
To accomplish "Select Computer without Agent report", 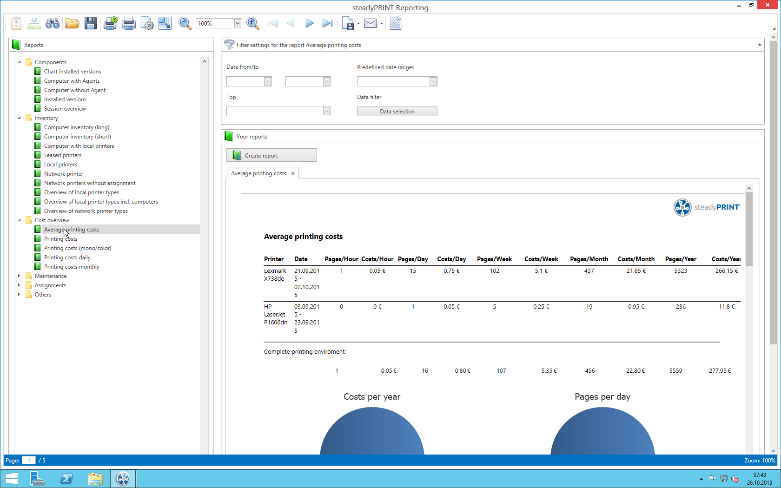I will point(75,90).
